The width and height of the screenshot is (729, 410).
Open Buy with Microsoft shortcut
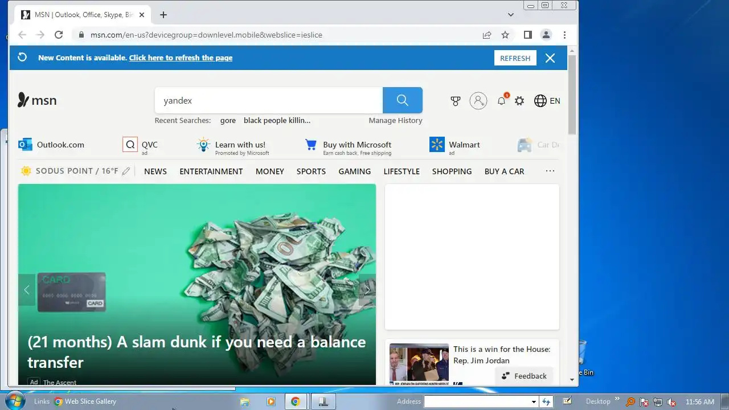click(348, 147)
